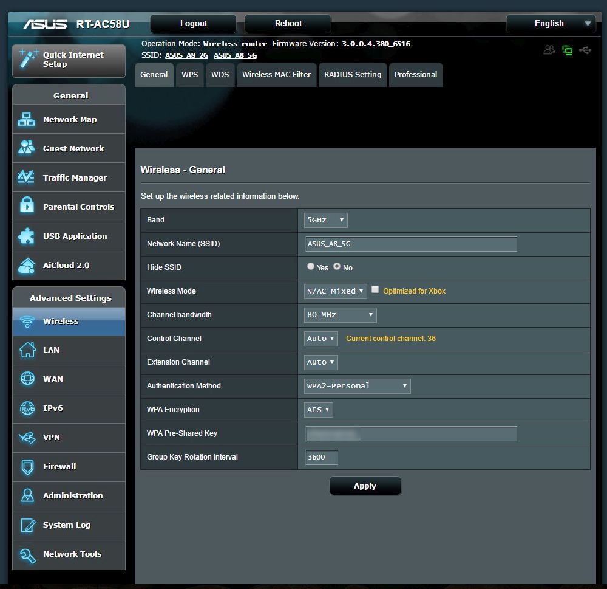Click the green network connection status icon
Viewport: 607px width, 589px height.
pos(568,50)
